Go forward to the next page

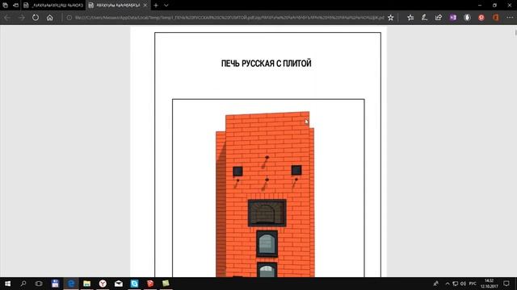(22, 18)
